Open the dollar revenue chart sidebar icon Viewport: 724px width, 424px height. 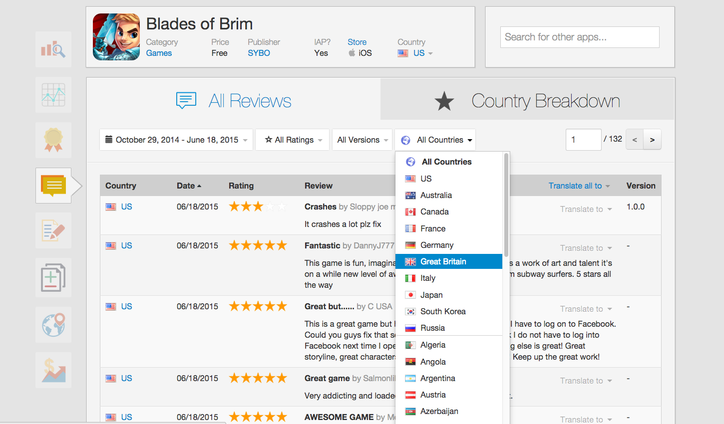[53, 370]
